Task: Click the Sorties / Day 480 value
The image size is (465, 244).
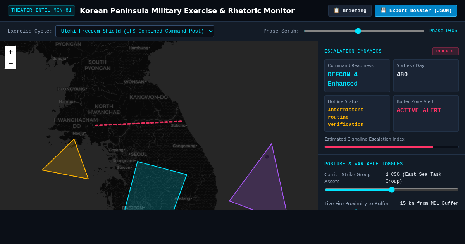Action: click(402, 74)
